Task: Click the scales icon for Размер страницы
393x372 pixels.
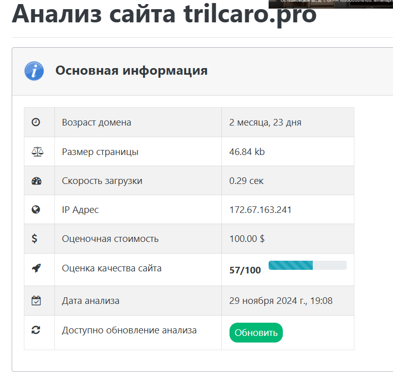Action: [x=38, y=152]
